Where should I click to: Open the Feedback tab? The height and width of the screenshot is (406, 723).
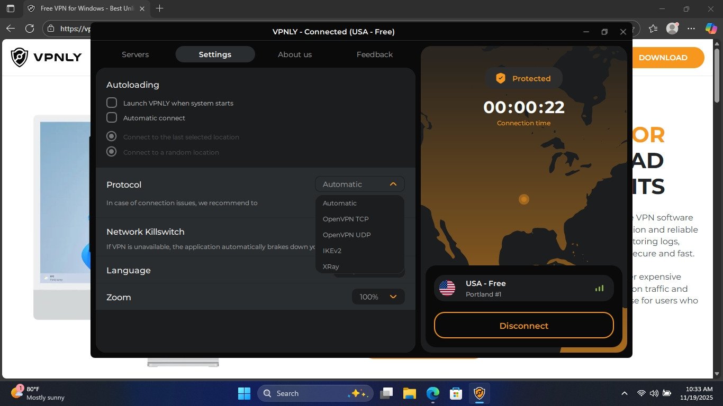point(374,54)
